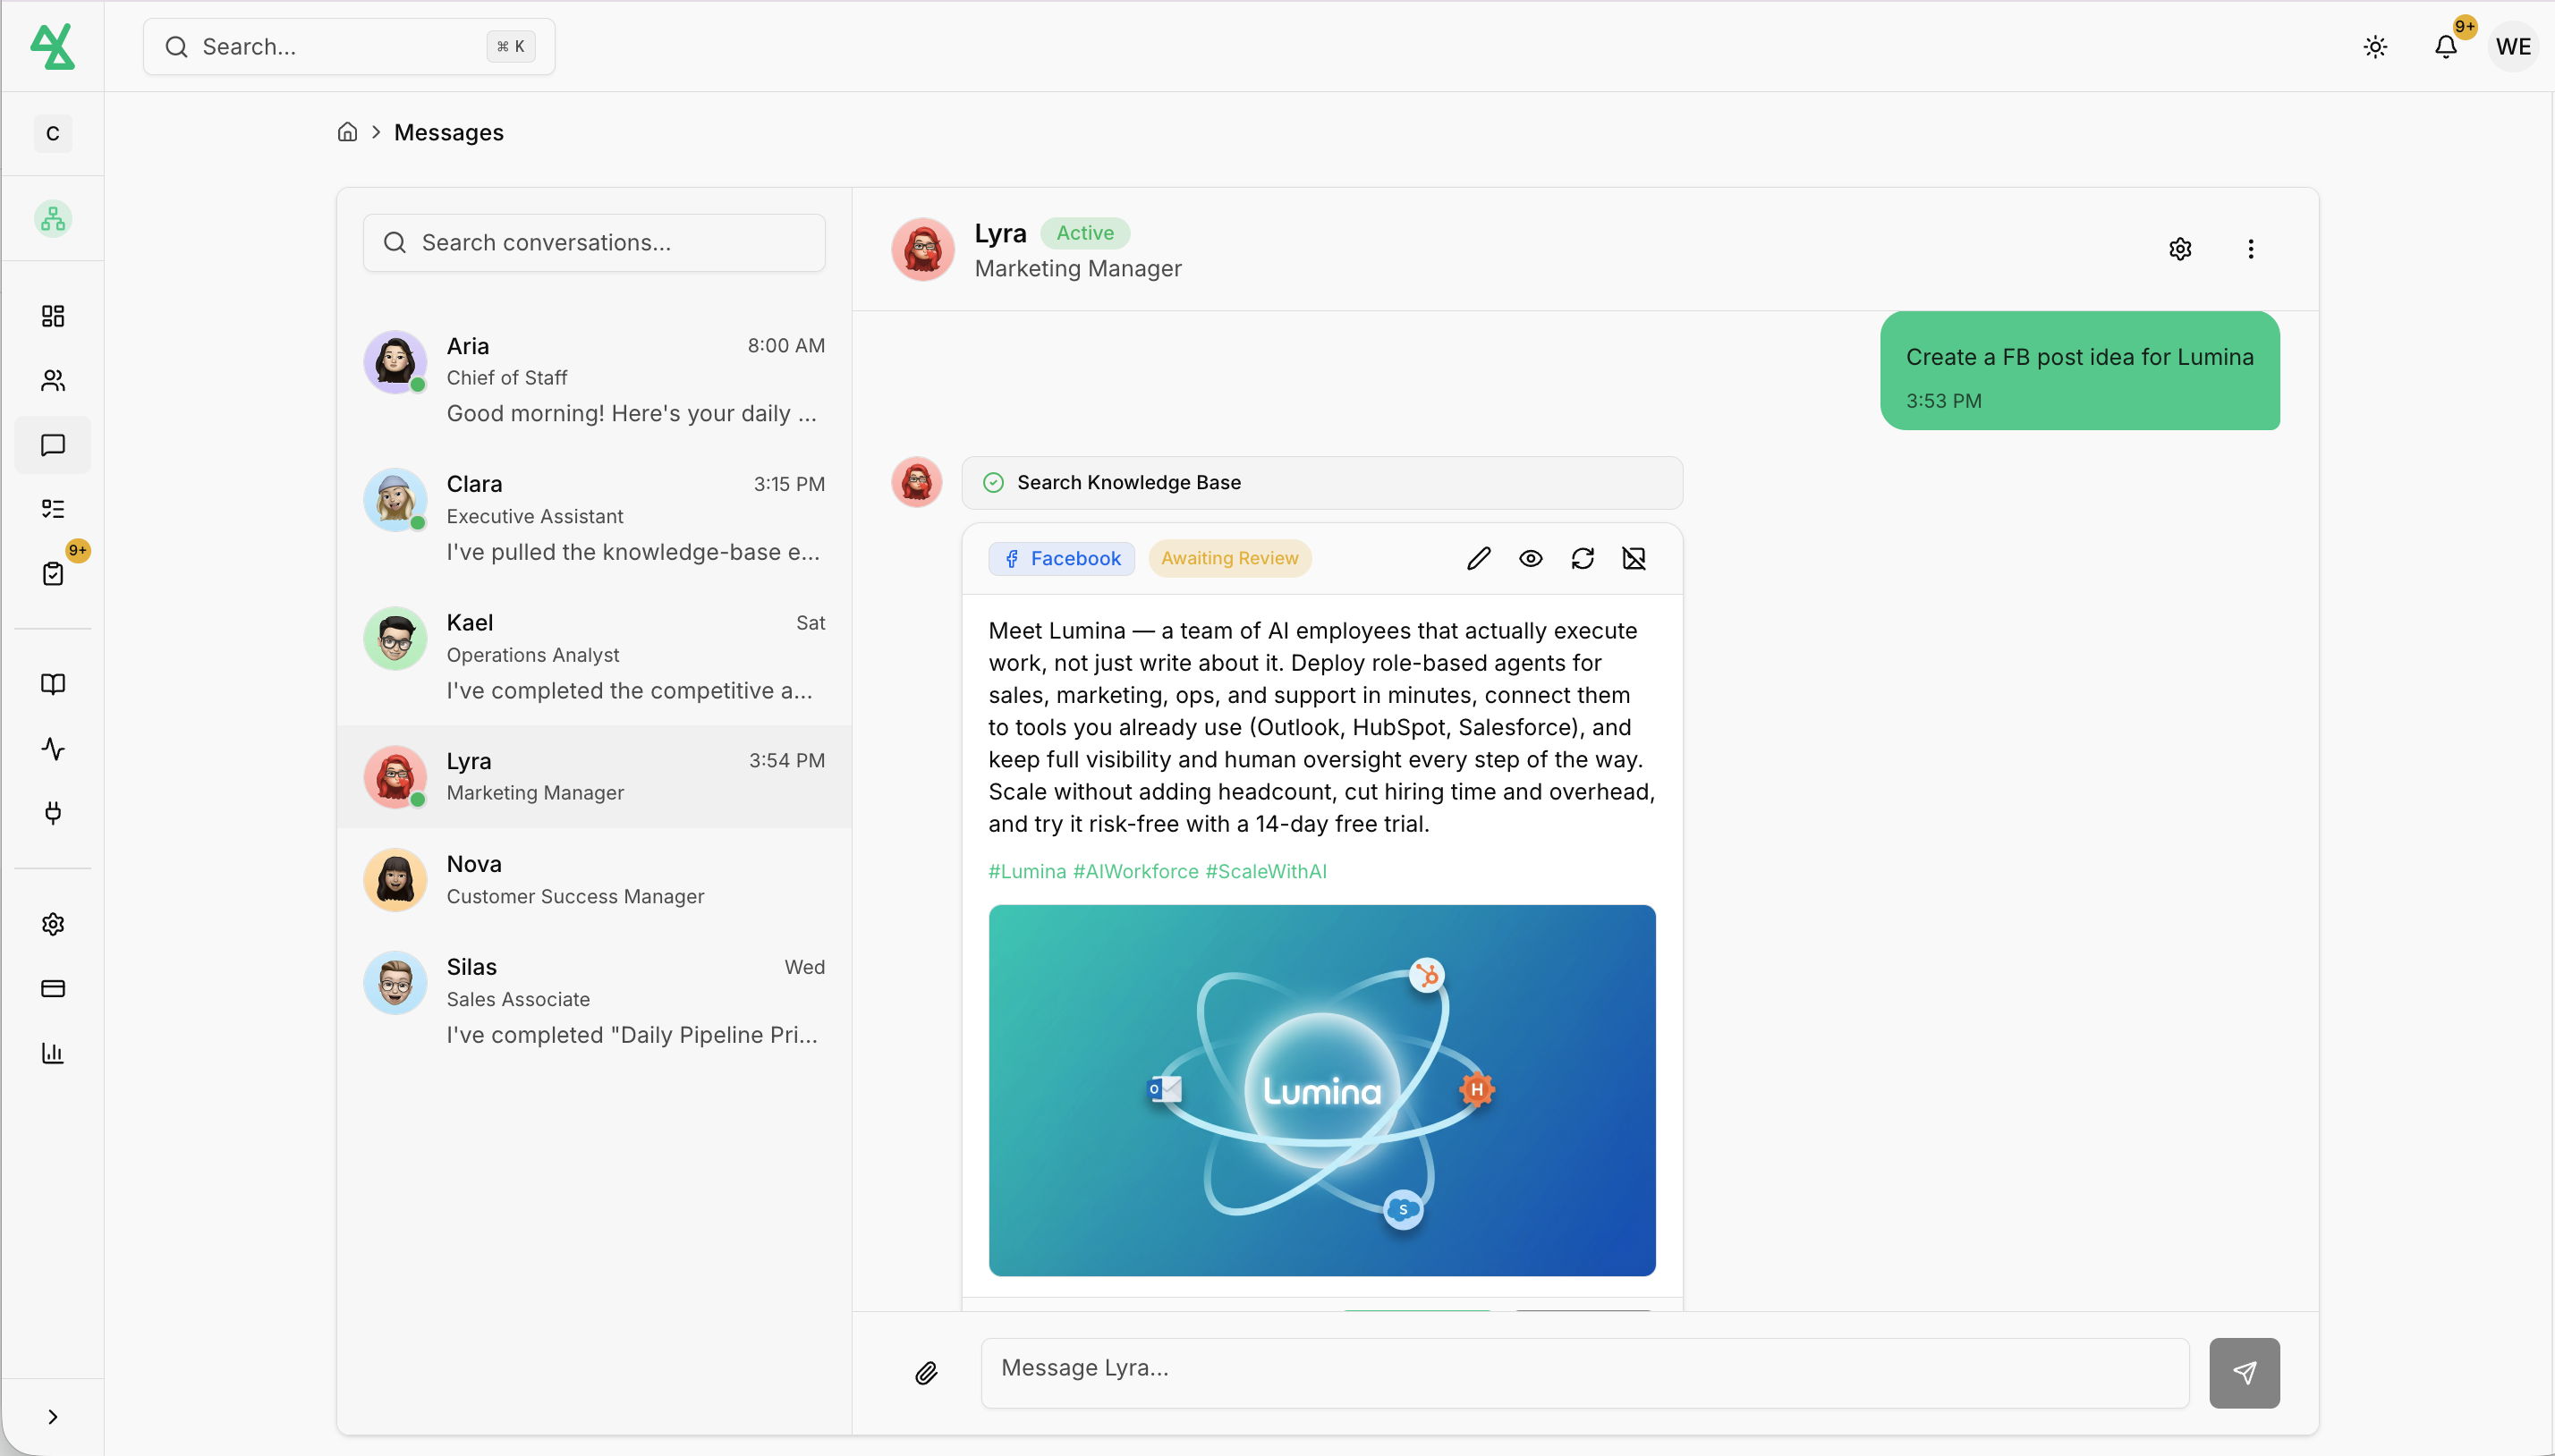
Task: Select Lyra's conversation in the list
Action: 594,776
